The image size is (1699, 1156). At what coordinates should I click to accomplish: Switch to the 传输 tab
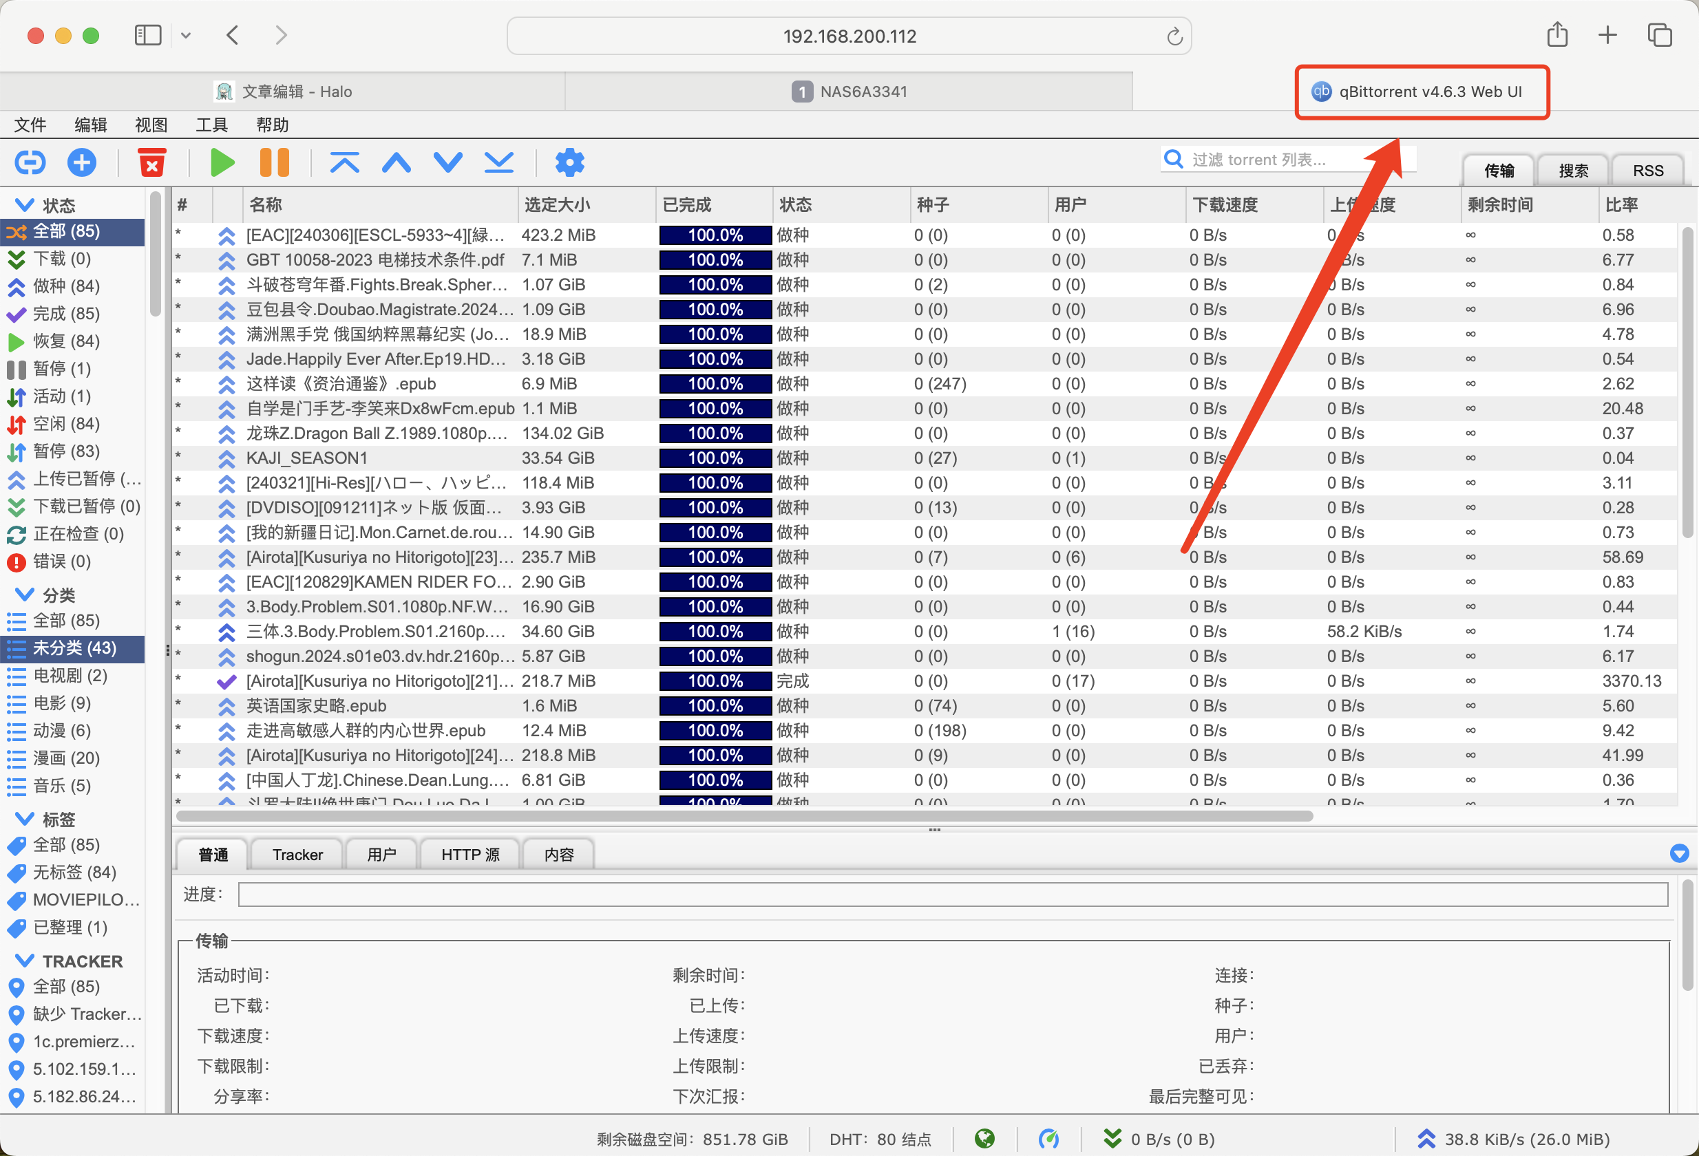pyautogui.click(x=1499, y=170)
